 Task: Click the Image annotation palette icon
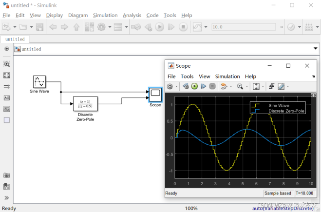[6, 109]
